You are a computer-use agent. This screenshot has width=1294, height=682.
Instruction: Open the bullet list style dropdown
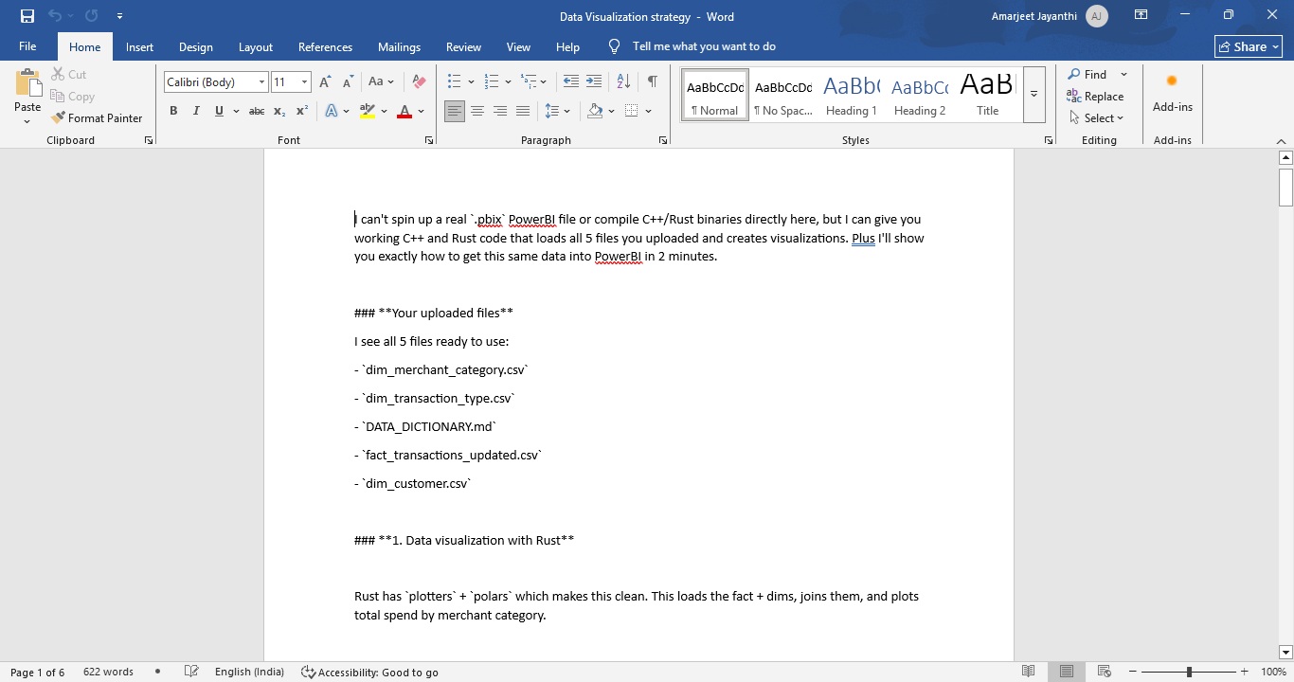[471, 82]
